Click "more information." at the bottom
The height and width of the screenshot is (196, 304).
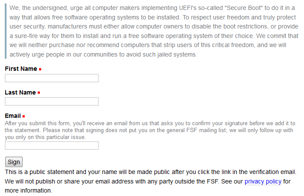pyautogui.click(x=28, y=190)
